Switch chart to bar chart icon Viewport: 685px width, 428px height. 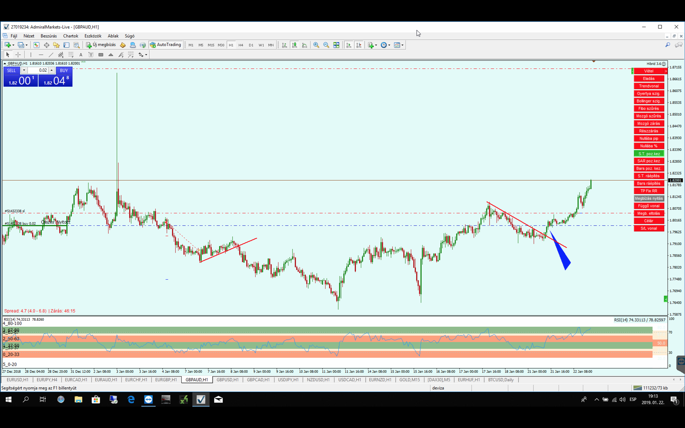pyautogui.click(x=284, y=45)
